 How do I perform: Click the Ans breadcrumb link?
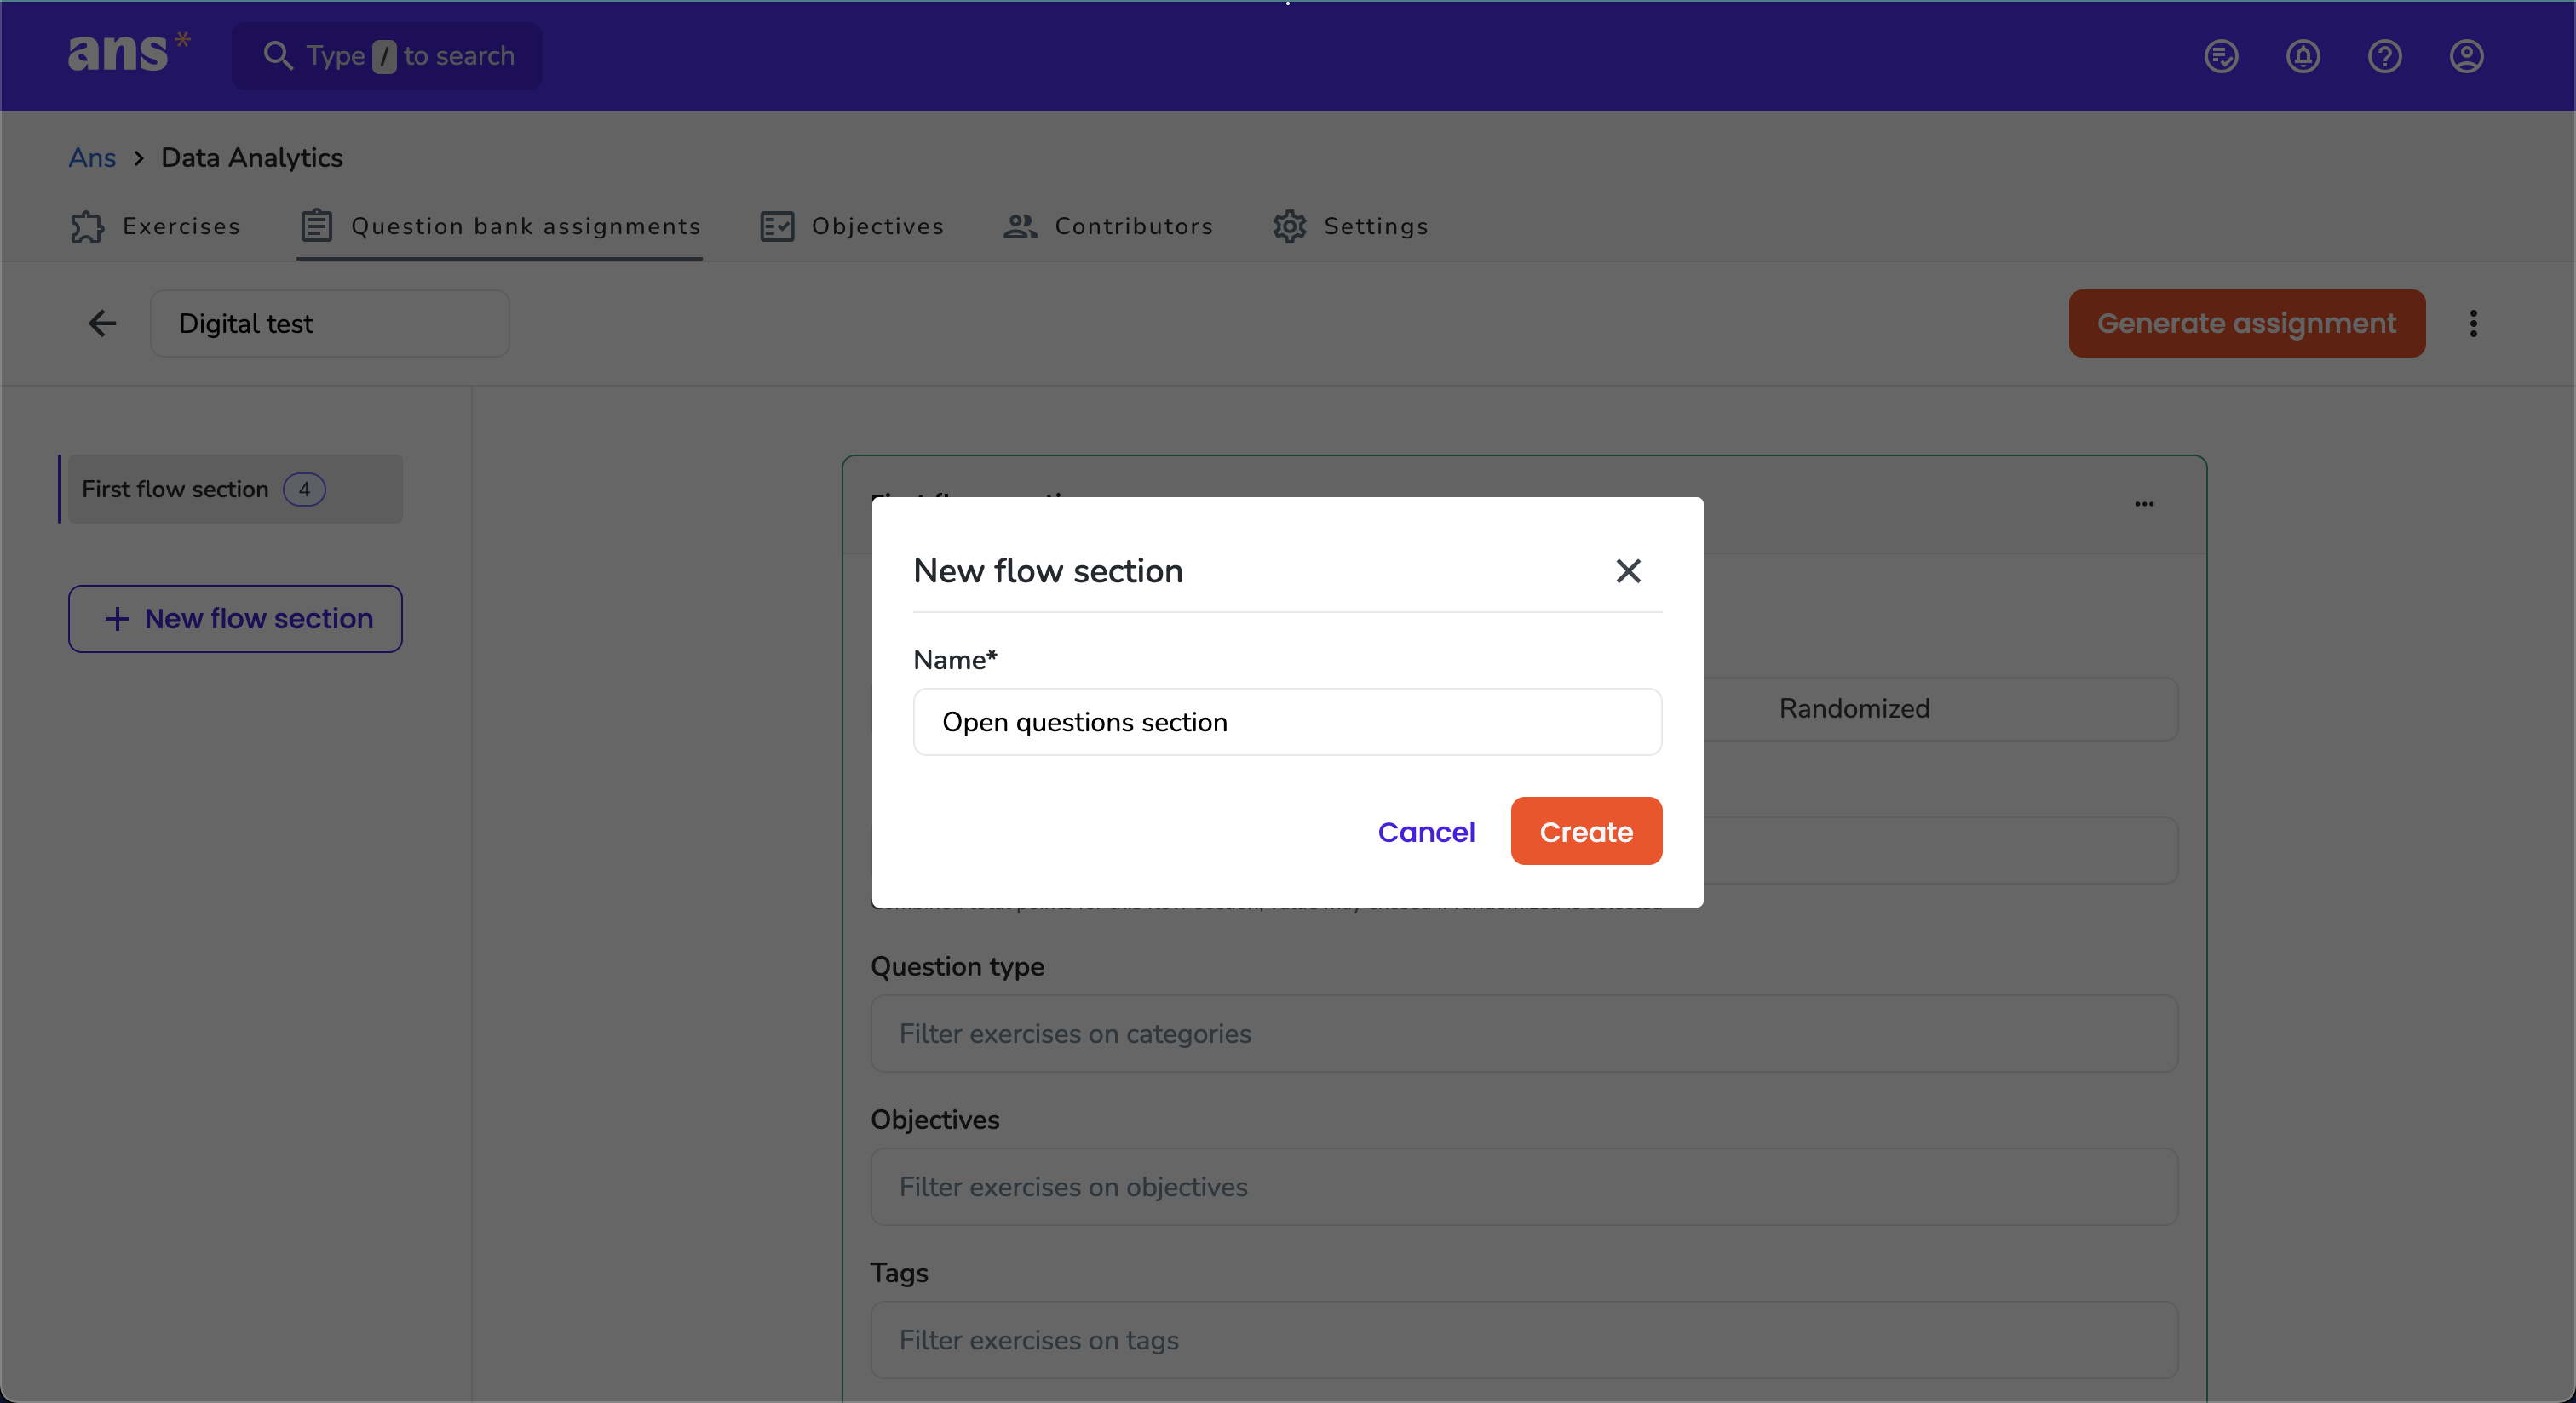pos(92,157)
